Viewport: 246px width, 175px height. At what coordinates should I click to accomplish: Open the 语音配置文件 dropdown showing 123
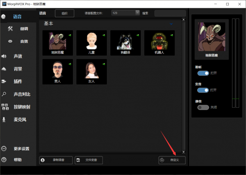[125, 13]
